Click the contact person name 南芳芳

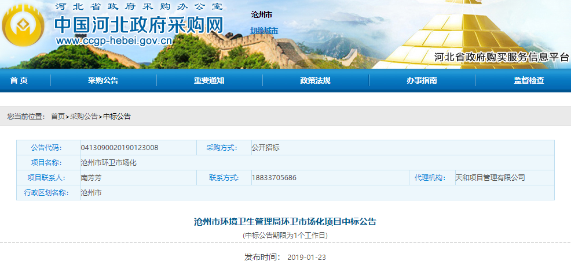point(91,178)
